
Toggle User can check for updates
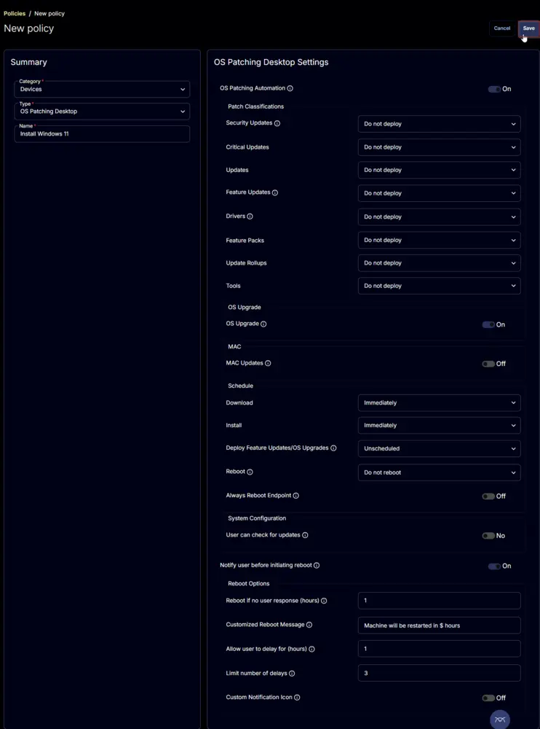[x=488, y=536]
